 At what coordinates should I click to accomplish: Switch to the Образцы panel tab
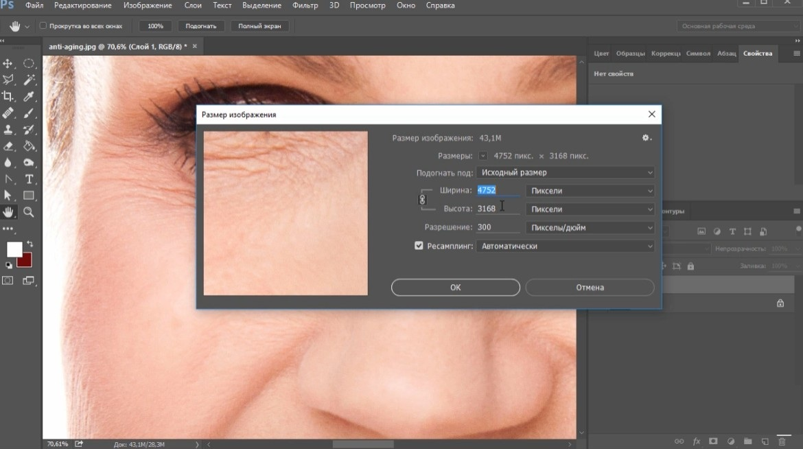tap(631, 54)
